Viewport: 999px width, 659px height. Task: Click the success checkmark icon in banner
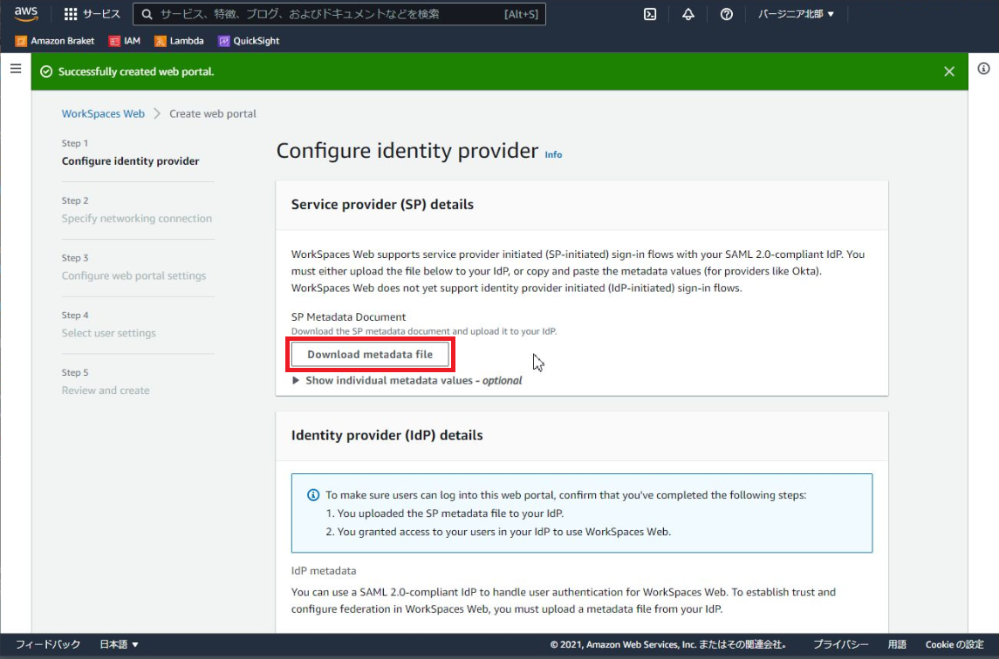pyautogui.click(x=46, y=71)
